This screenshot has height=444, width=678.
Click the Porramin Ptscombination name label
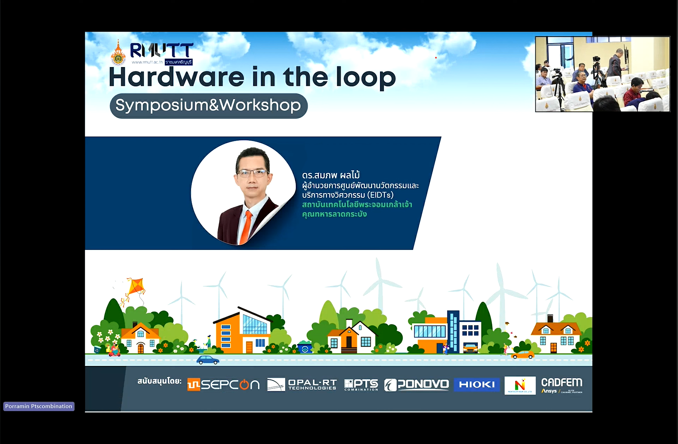tap(39, 406)
